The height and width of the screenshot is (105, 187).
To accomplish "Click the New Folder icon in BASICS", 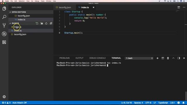I will (x=41, y=23).
